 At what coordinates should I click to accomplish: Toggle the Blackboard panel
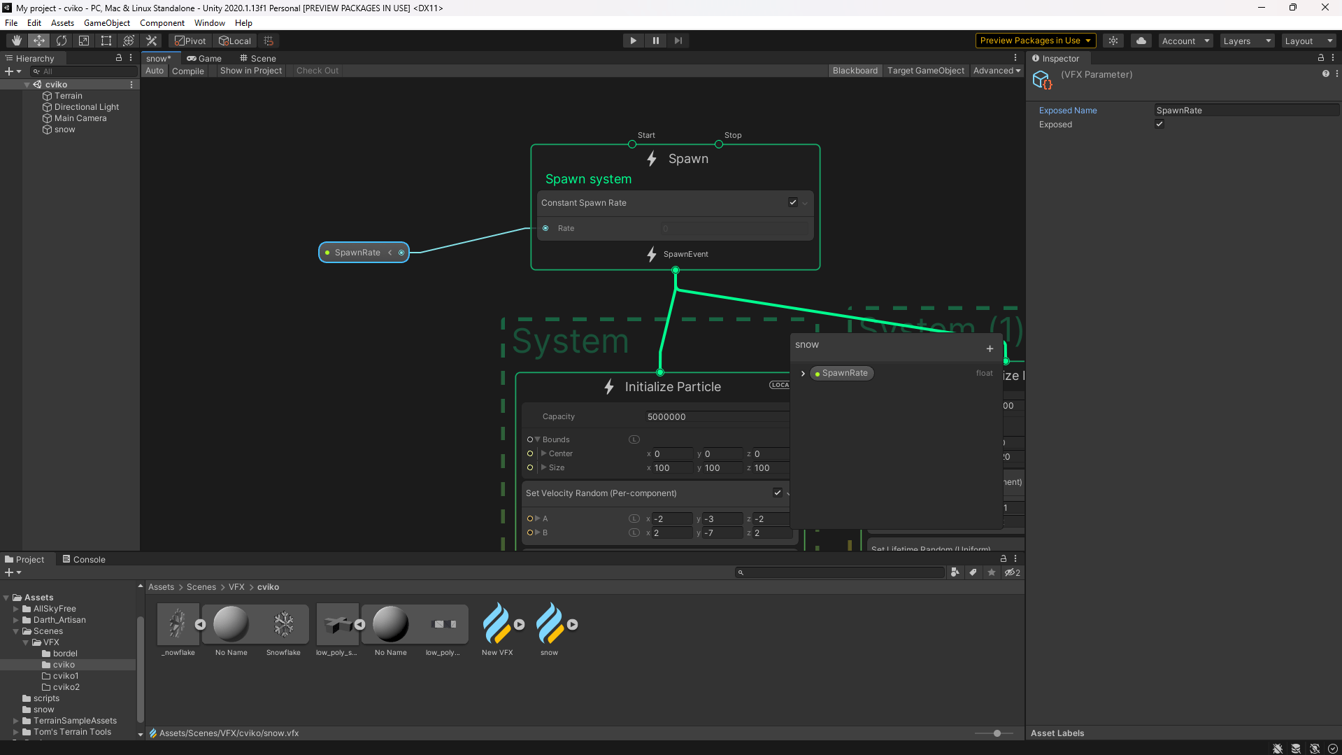pos(855,71)
